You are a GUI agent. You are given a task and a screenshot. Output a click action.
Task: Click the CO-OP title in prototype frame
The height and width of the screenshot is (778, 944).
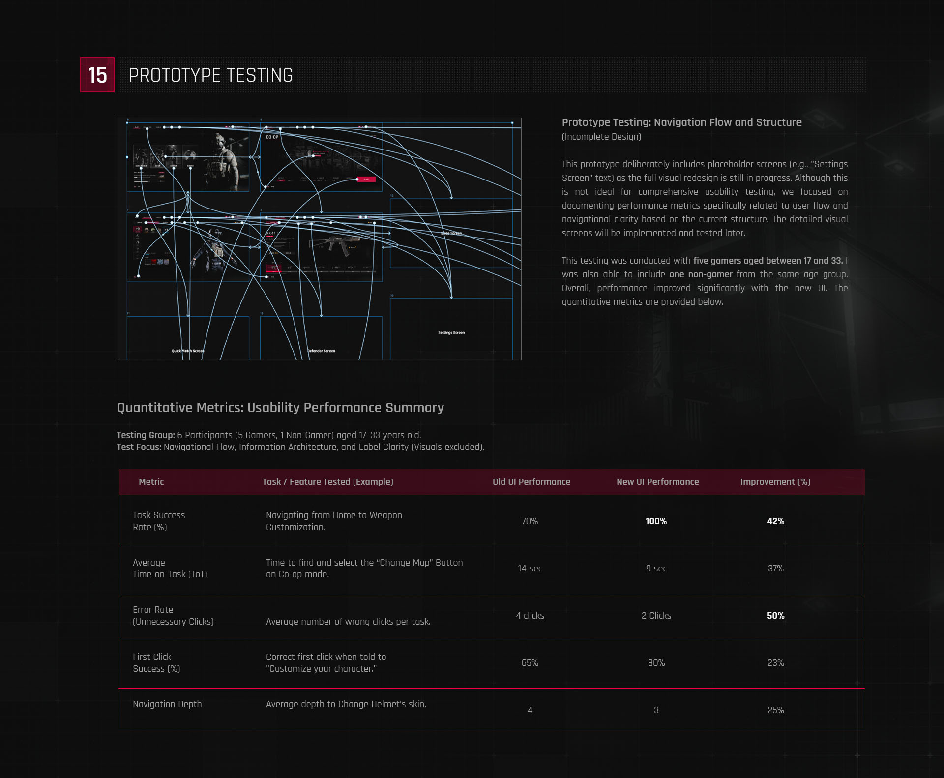click(x=272, y=137)
